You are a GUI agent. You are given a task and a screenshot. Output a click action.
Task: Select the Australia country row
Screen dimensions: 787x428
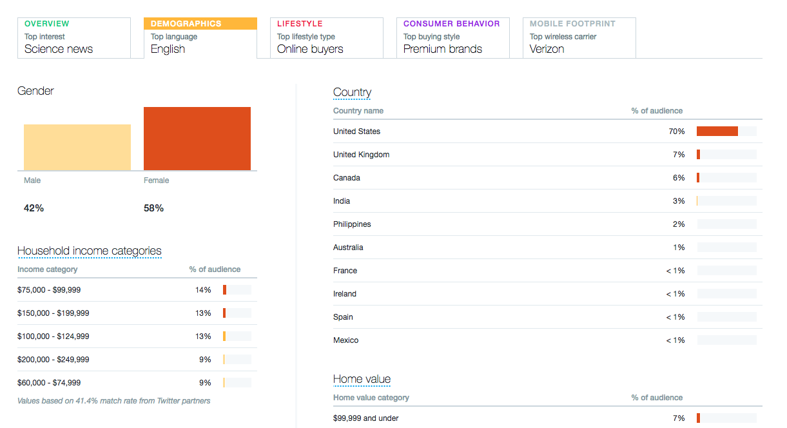click(547, 248)
